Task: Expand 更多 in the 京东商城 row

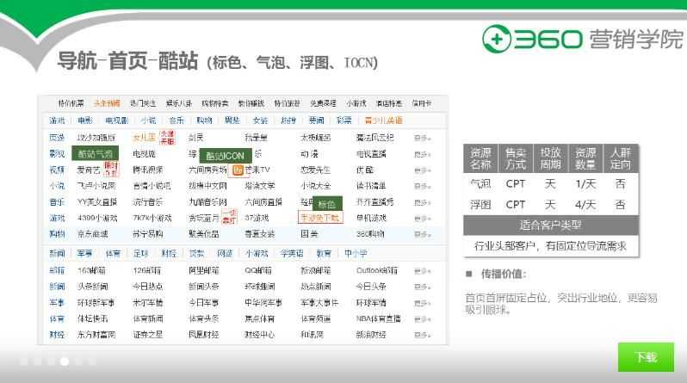Action: coord(423,234)
